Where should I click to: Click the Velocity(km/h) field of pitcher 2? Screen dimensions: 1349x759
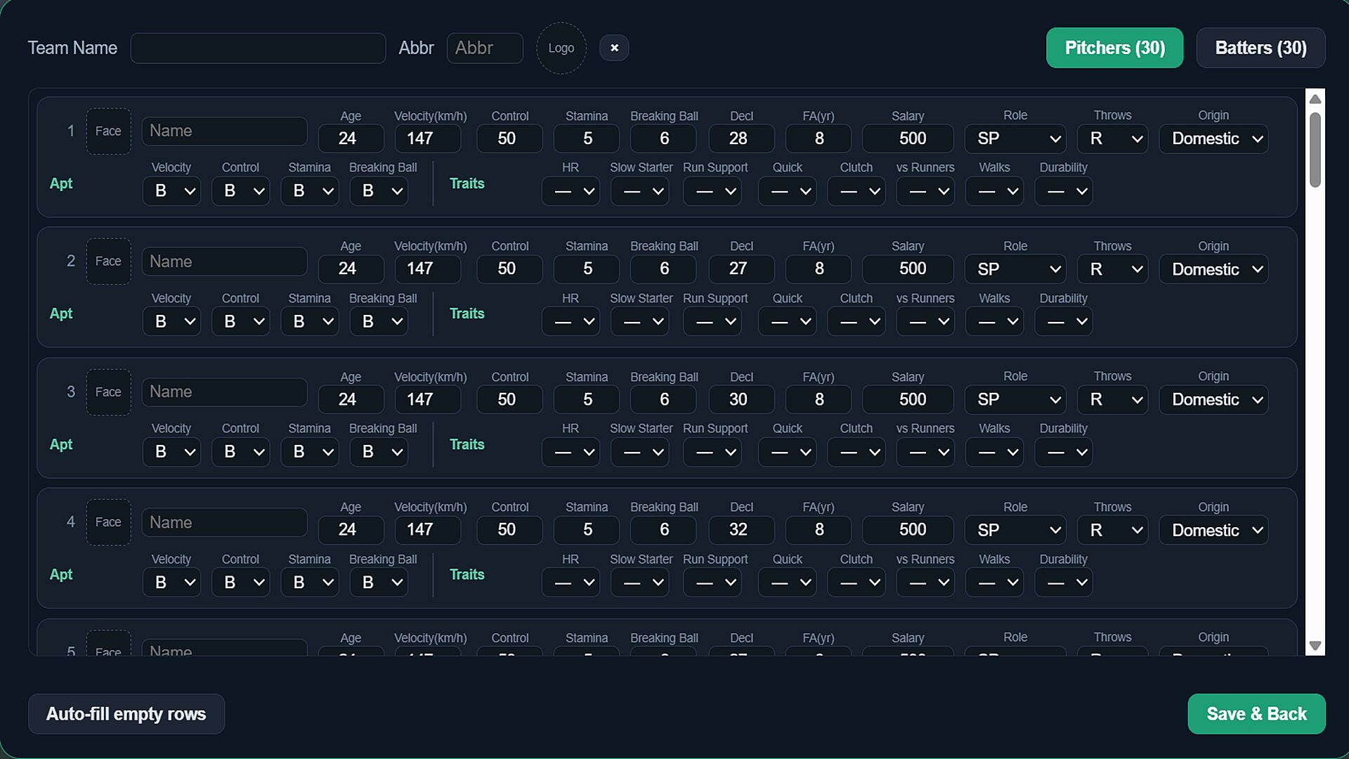click(428, 269)
